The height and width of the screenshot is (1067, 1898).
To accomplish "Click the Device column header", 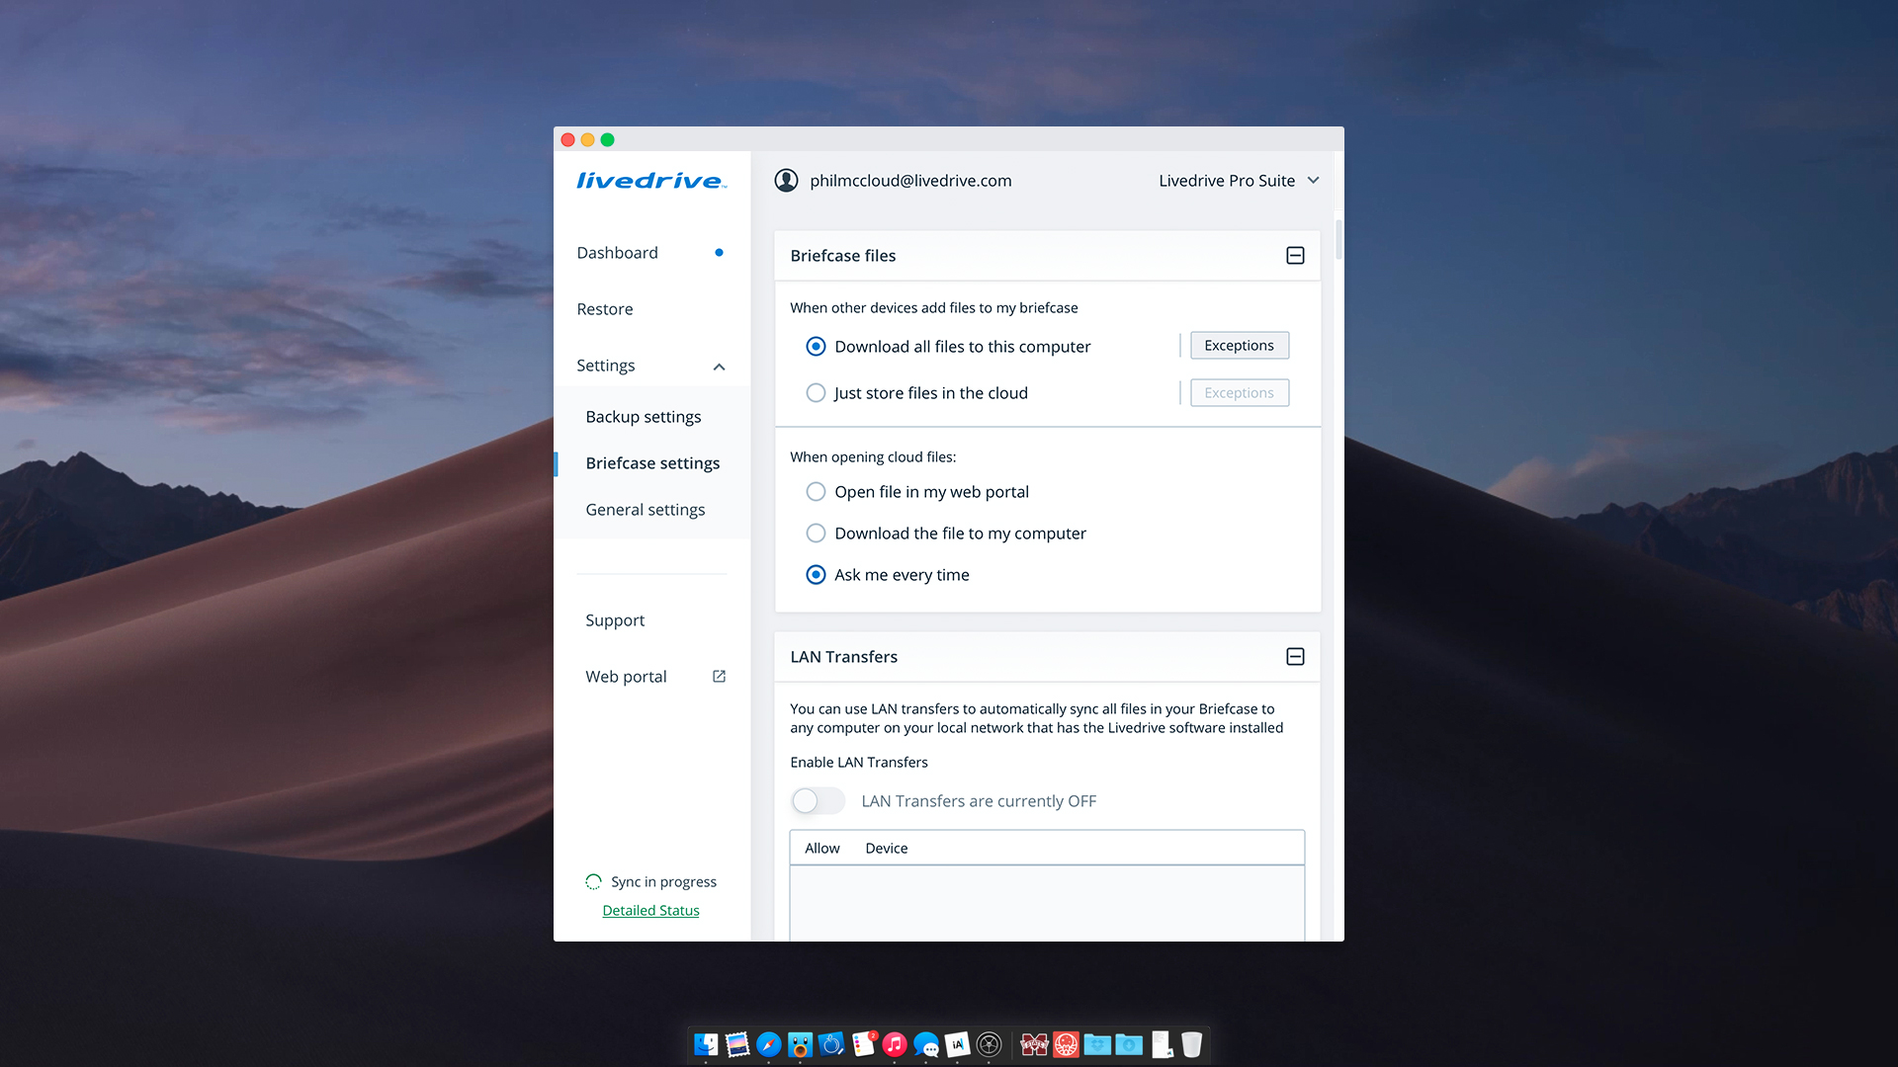I will point(886,849).
